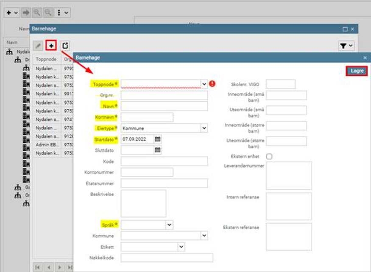Go to first page of the list

coord(38,267)
